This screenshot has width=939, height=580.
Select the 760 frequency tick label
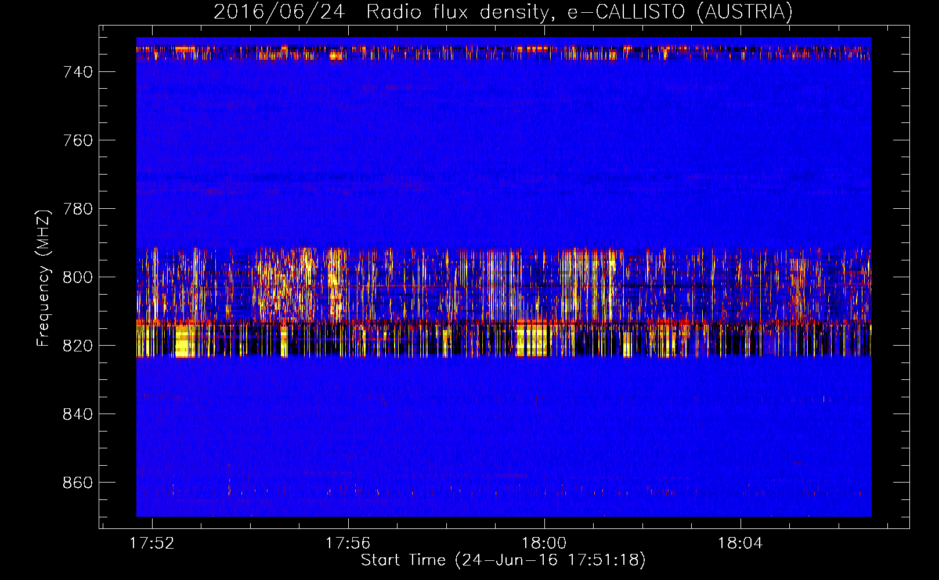pos(78,140)
